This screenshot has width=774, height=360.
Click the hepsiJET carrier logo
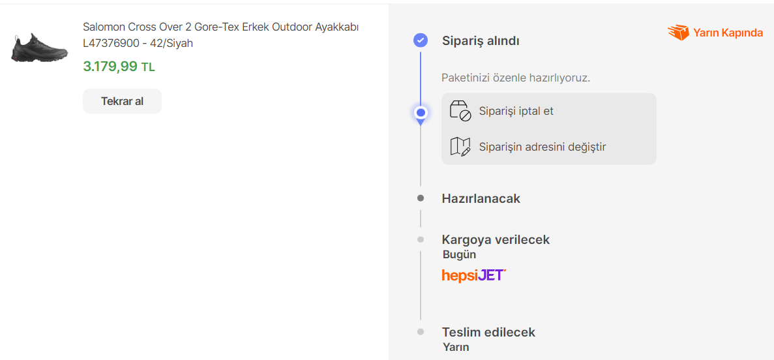coord(474,275)
